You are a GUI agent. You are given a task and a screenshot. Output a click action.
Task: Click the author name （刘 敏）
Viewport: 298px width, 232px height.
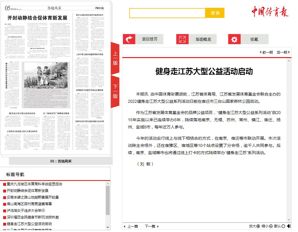tap(145, 164)
